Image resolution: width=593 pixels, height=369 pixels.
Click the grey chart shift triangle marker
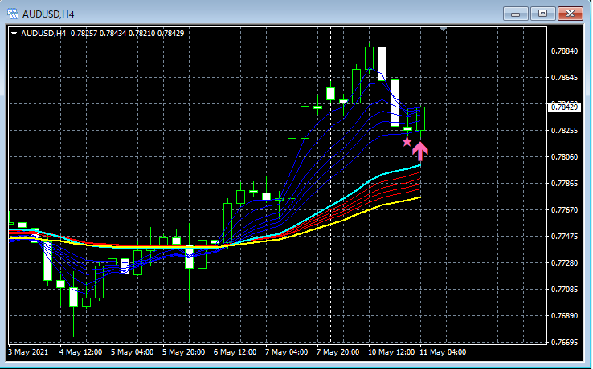[x=444, y=29]
